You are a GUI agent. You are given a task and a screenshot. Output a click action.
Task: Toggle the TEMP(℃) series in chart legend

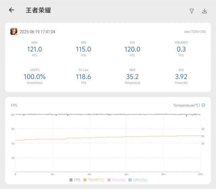tap(94, 180)
